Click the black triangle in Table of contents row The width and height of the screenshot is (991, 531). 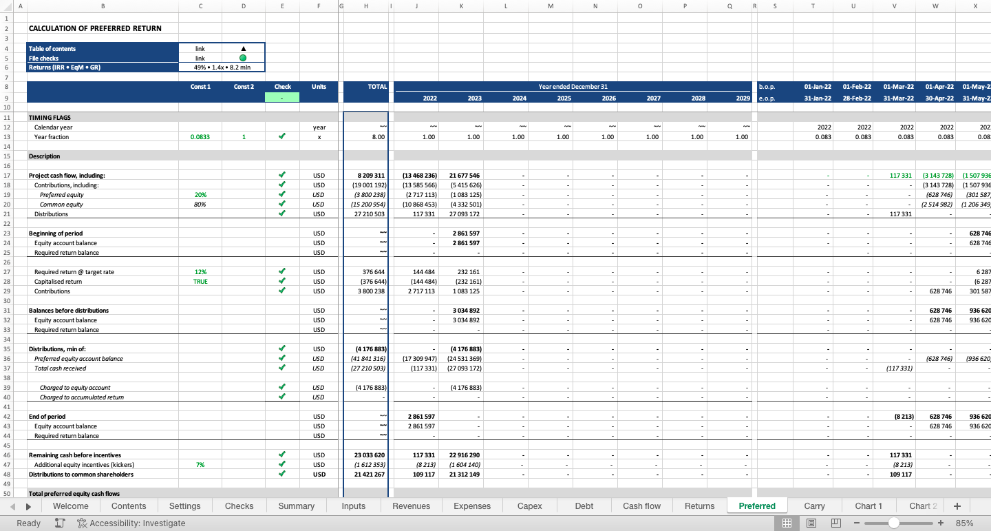pos(243,49)
